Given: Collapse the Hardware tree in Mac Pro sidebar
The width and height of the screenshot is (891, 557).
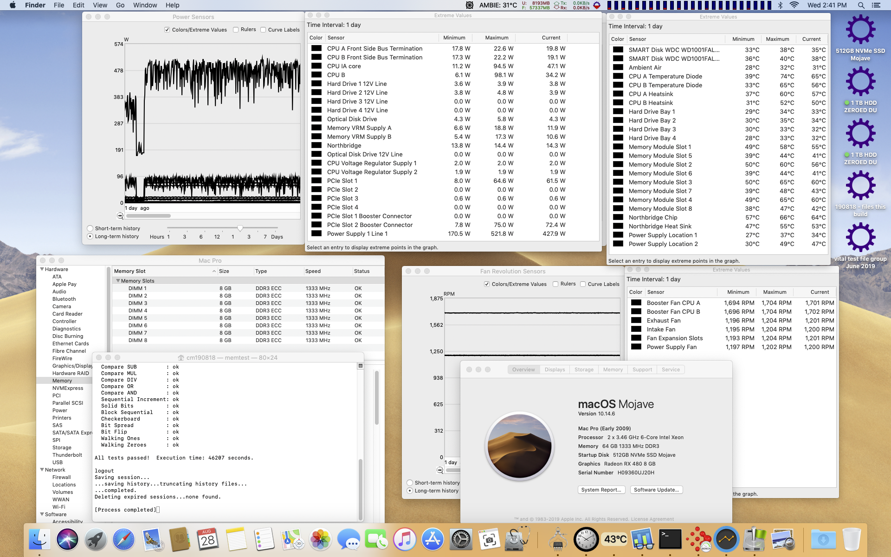Looking at the screenshot, I should [42, 269].
